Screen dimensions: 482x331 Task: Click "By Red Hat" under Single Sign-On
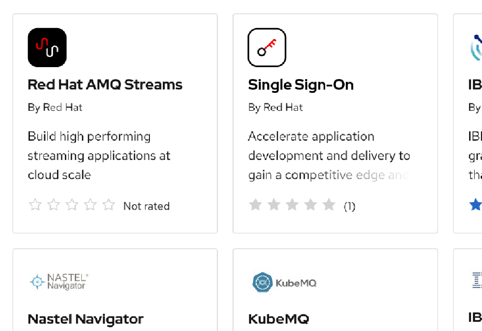[x=275, y=108]
